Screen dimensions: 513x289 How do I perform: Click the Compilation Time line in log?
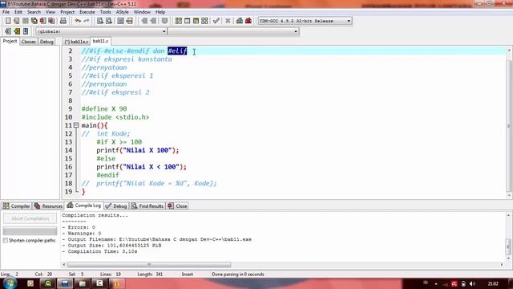99,251
